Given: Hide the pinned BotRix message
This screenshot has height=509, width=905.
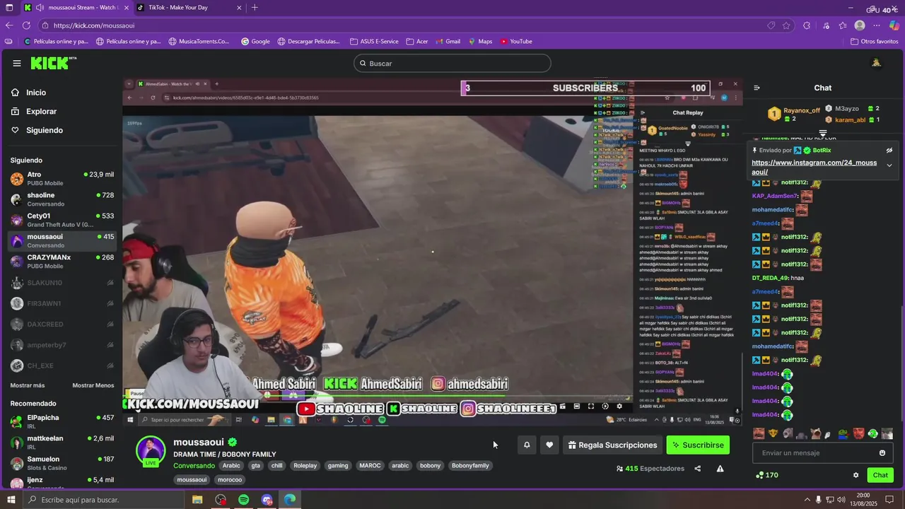Looking at the screenshot, I should (x=889, y=151).
